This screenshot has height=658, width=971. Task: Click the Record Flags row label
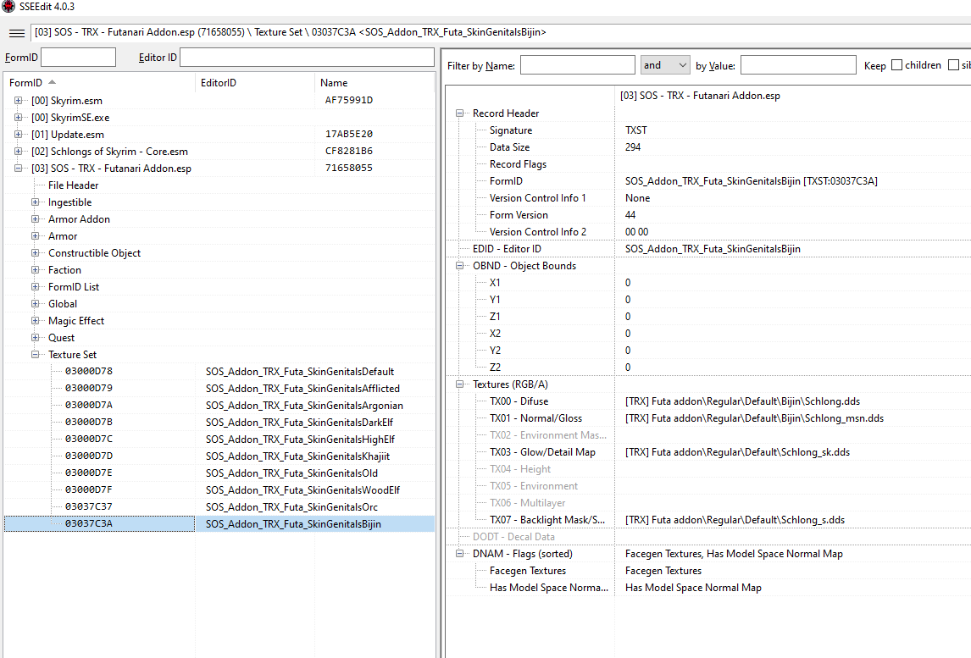[518, 164]
